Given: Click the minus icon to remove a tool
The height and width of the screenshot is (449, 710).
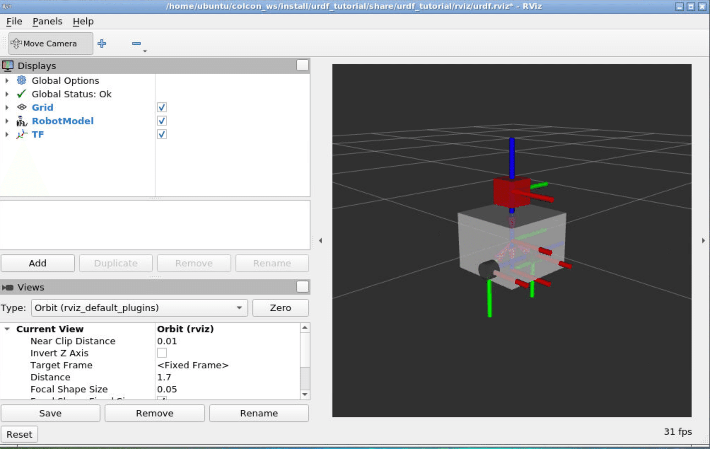Looking at the screenshot, I should coord(137,43).
